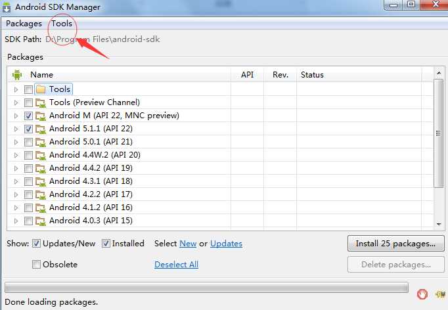This screenshot has height=310, width=448.
Task: Click the Android M package folder icon
Action: [x=41, y=116]
